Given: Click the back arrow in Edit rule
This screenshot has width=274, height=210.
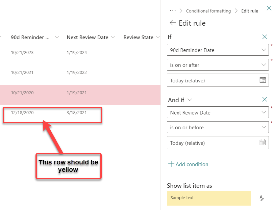Looking at the screenshot, I should click(x=173, y=23).
